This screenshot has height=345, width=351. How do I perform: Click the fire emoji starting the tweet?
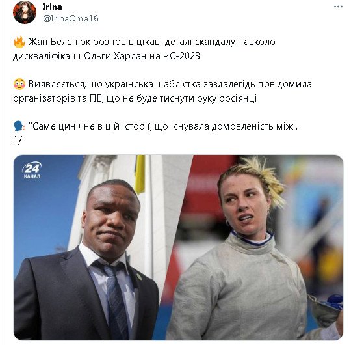point(19,42)
